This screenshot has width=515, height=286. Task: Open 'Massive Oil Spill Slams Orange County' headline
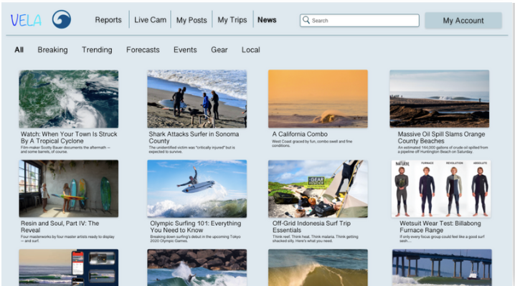coord(441,138)
